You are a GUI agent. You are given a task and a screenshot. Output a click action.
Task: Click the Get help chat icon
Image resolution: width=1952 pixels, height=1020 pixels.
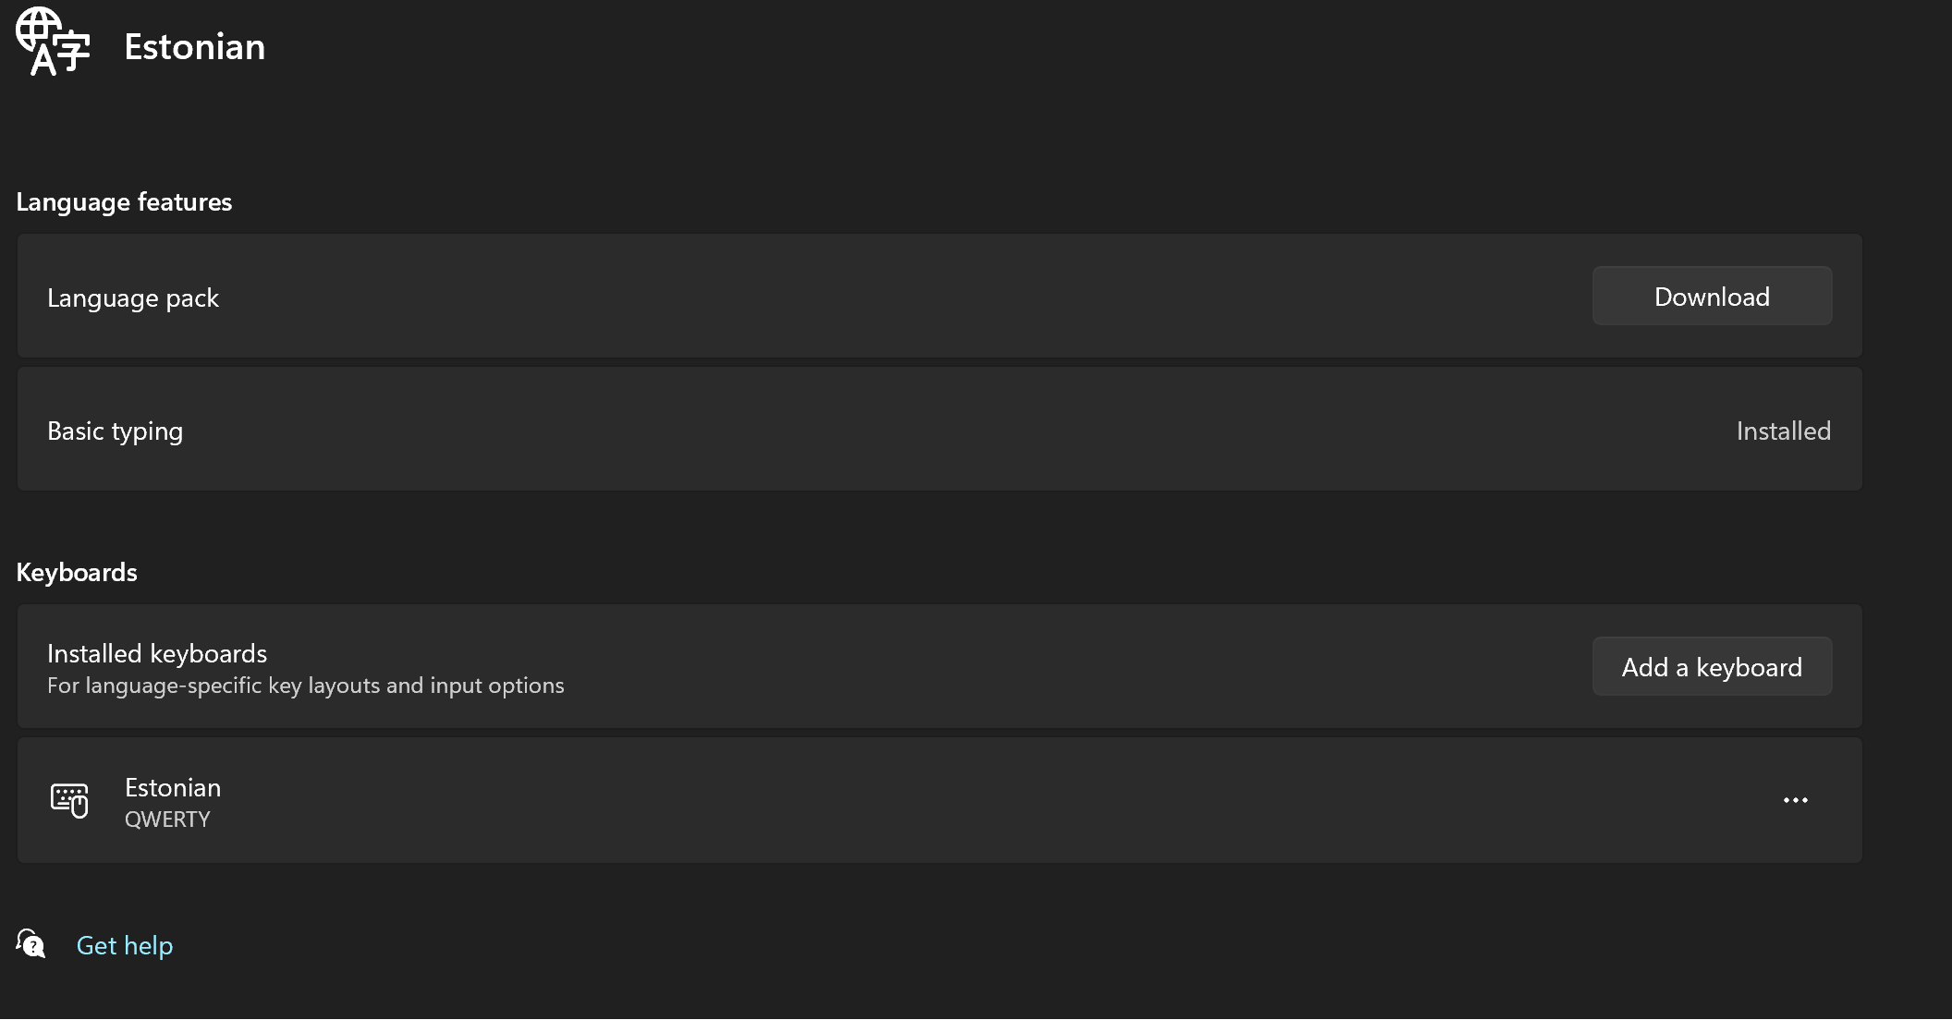(x=30, y=944)
